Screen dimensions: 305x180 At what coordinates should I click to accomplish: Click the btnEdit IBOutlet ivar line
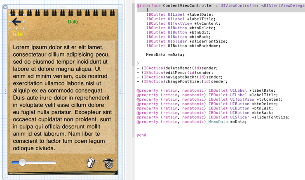(x=178, y=33)
